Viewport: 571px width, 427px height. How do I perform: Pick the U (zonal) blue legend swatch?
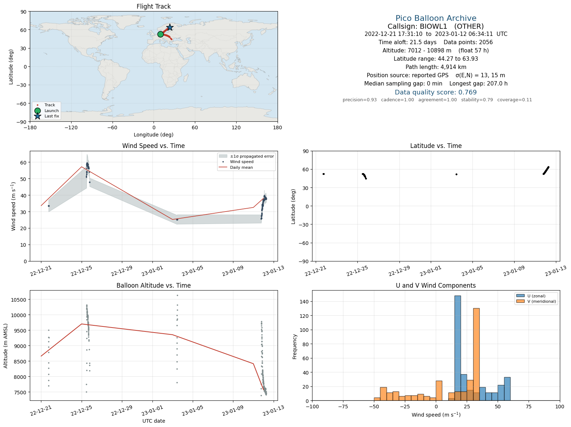[520, 296]
